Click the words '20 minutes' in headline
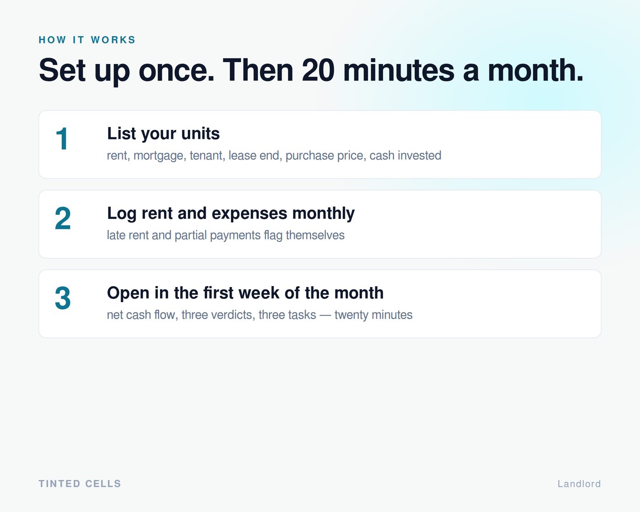 tap(378, 70)
